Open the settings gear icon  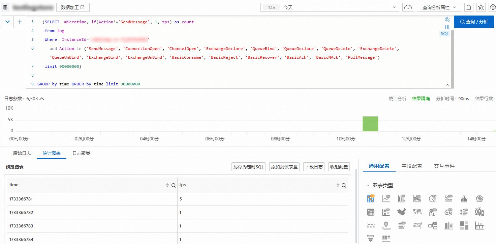point(492,7)
